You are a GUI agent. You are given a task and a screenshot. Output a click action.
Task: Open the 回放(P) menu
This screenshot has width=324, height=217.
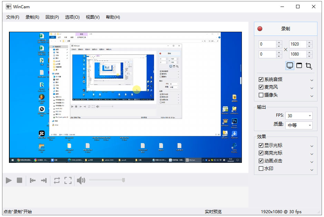point(52,17)
